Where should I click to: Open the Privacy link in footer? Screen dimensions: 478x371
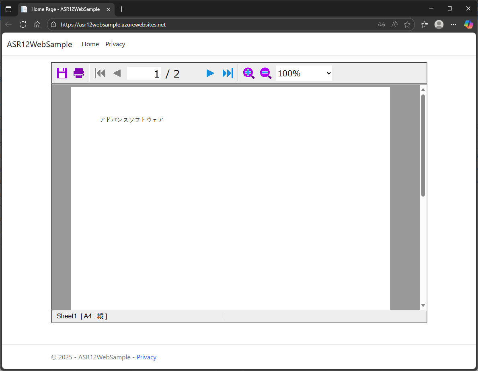pos(146,357)
